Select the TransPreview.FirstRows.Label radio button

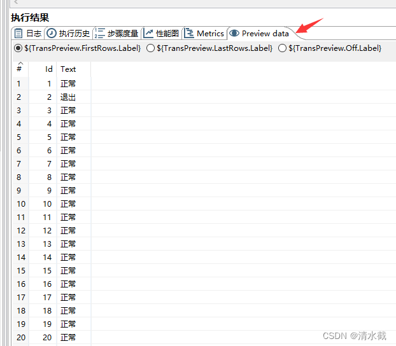pyautogui.click(x=18, y=48)
